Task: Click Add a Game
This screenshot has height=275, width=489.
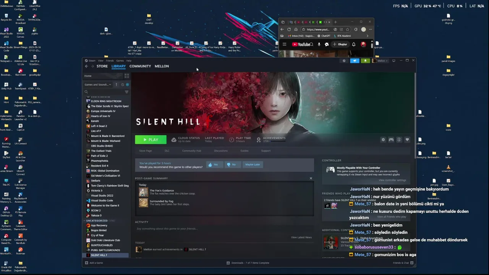Action: (94, 263)
